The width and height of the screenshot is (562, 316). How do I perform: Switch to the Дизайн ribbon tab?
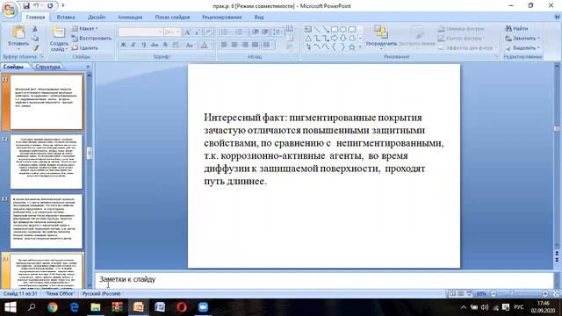(97, 17)
